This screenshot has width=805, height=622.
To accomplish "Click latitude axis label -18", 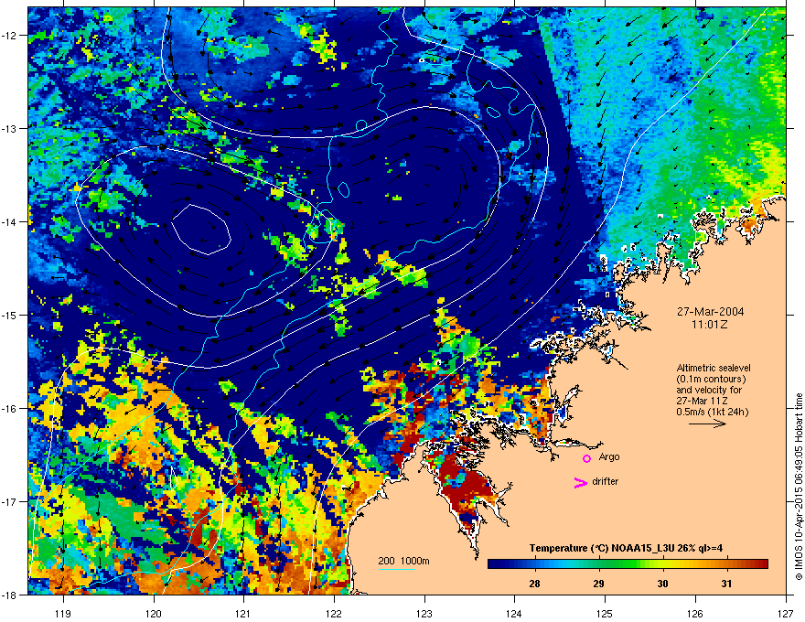I will point(10,595).
